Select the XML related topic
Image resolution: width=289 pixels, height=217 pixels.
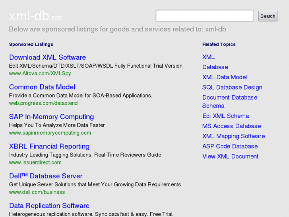coord(208,57)
